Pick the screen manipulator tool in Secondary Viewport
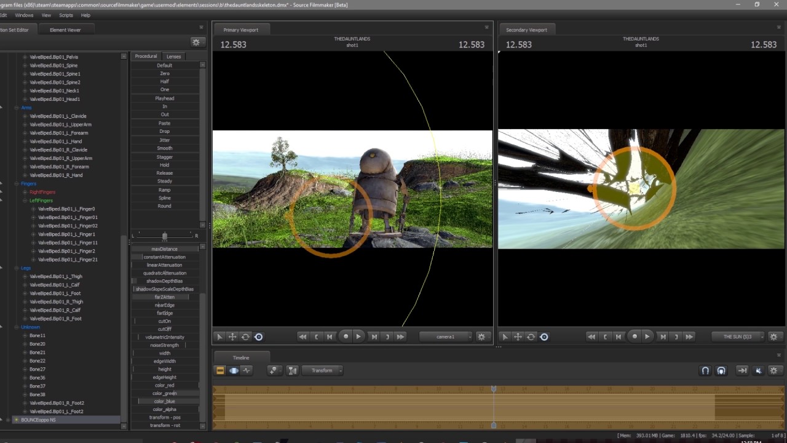Image resolution: width=787 pixels, height=443 pixels. point(544,337)
